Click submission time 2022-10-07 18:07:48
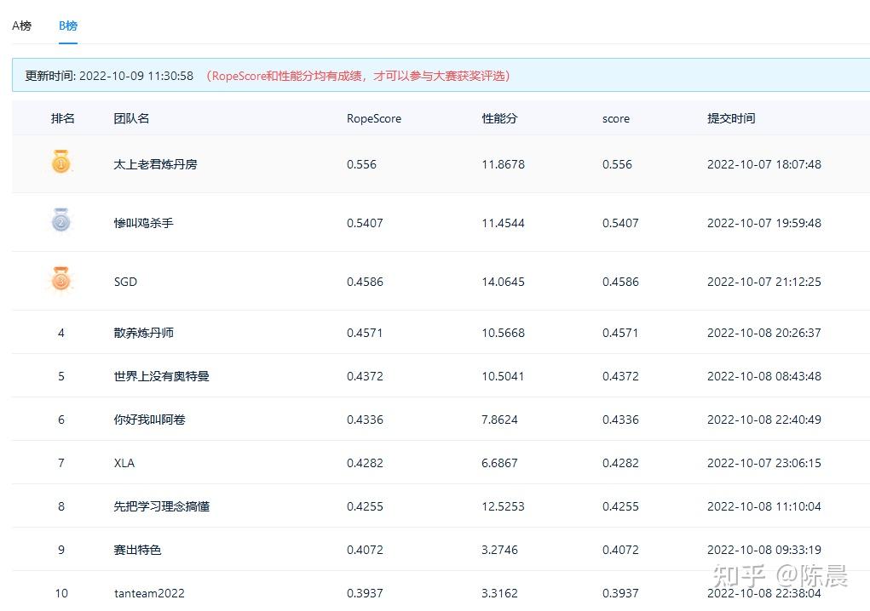 [764, 164]
